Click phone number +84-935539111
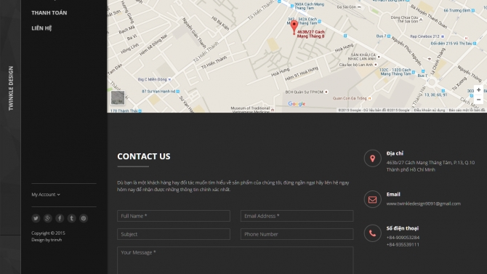 click(x=403, y=245)
